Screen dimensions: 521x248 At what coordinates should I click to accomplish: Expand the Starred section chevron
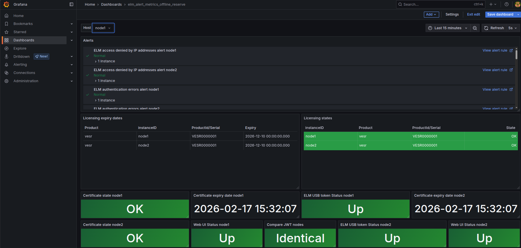72,32
